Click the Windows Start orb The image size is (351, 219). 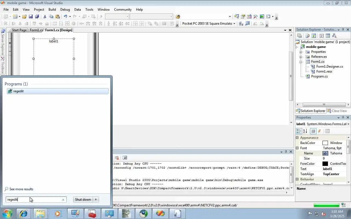[7, 214]
